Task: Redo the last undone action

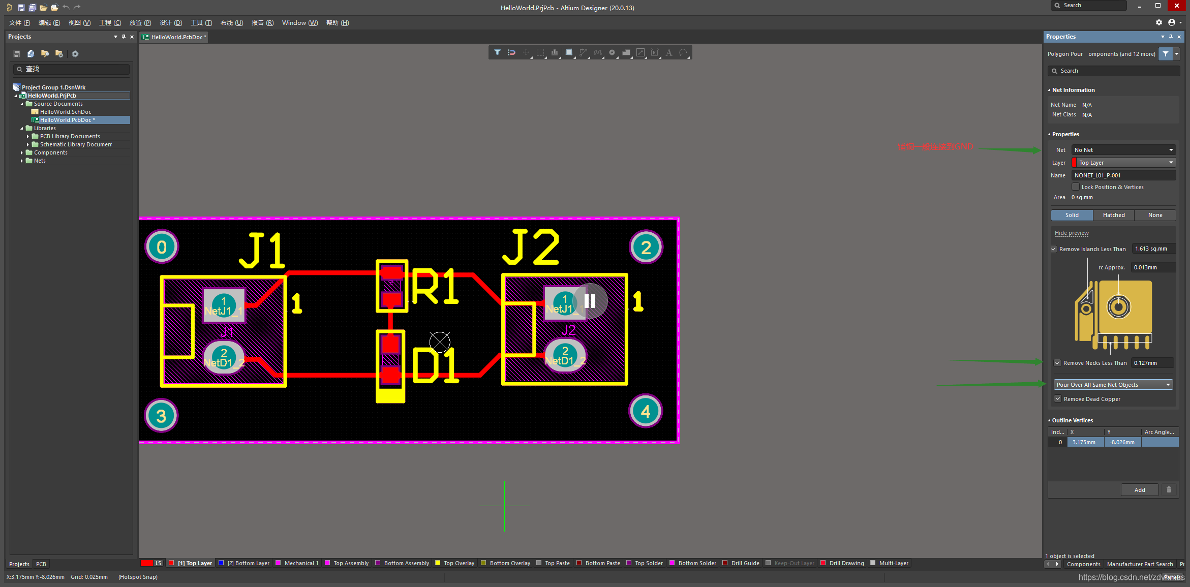Action: (x=77, y=8)
